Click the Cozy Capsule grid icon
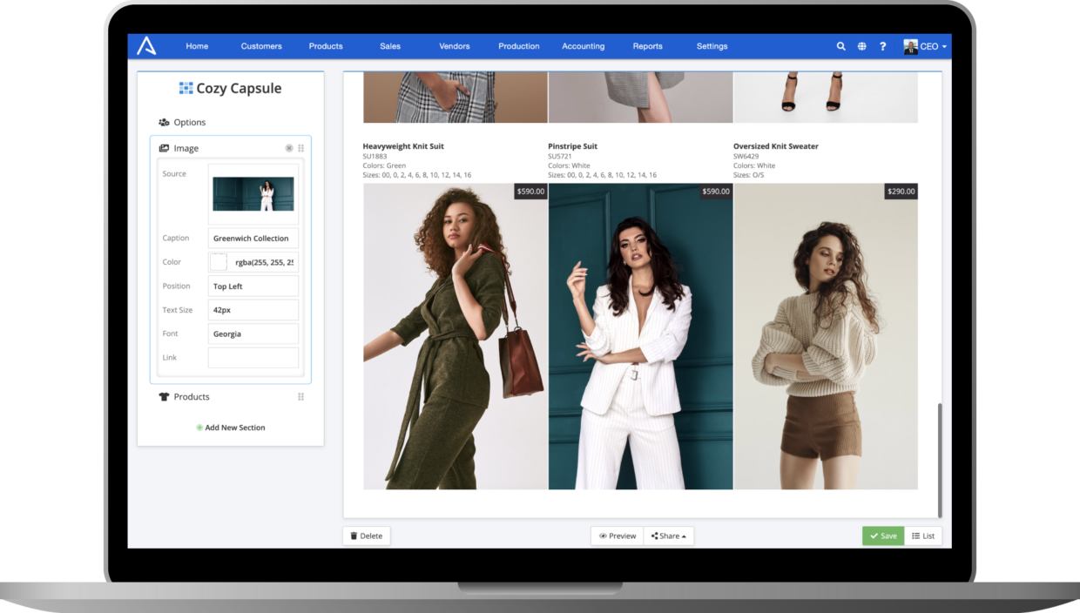This screenshot has width=1080, height=613. pyautogui.click(x=185, y=88)
